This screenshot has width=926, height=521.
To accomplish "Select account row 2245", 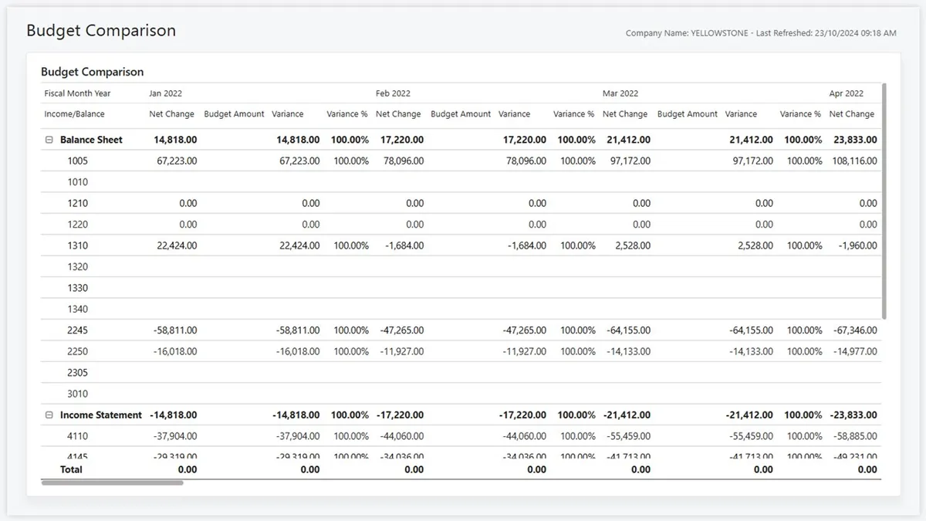I will coord(76,330).
